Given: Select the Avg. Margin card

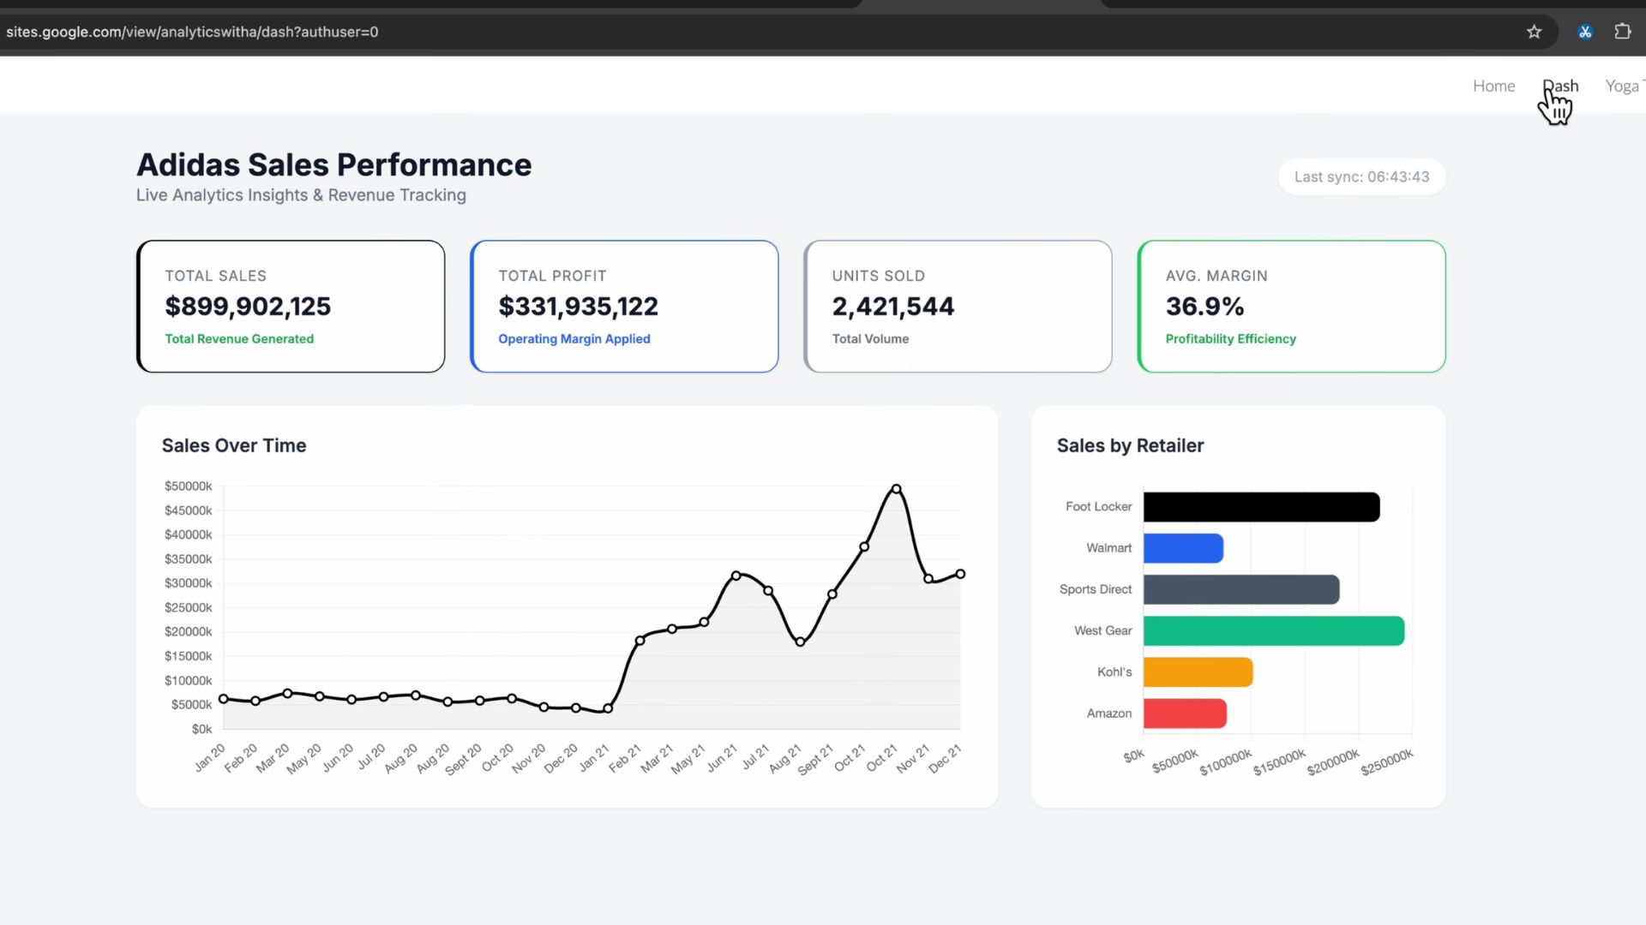Looking at the screenshot, I should click(x=1291, y=307).
